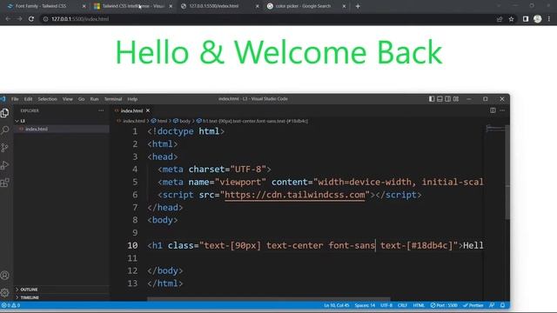Viewport: 557px width, 313px height.
Task: Click the minimap in the editor
Action: coord(494,129)
